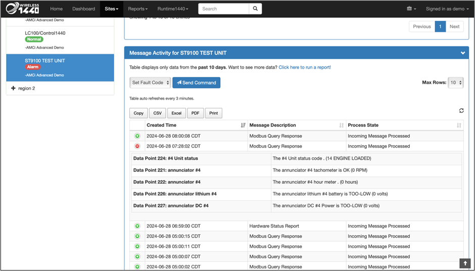The image size is (475, 271).
Task: Click the scroll-to-top arrow button
Action: pos(465,263)
